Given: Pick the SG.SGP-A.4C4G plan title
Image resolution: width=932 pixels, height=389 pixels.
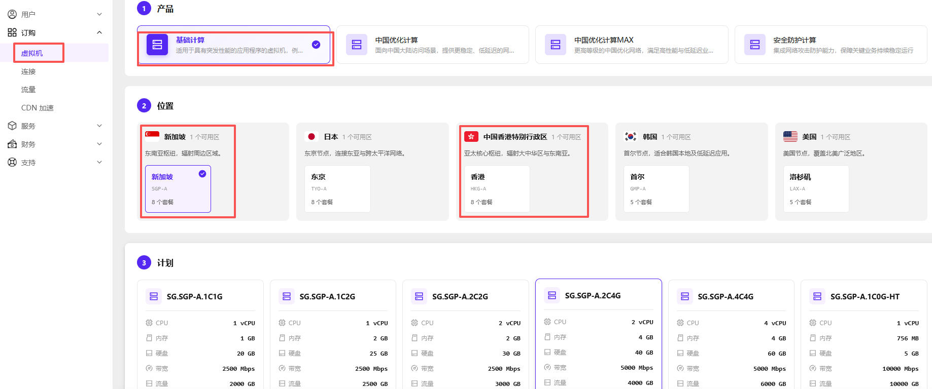Looking at the screenshot, I should point(726,296).
